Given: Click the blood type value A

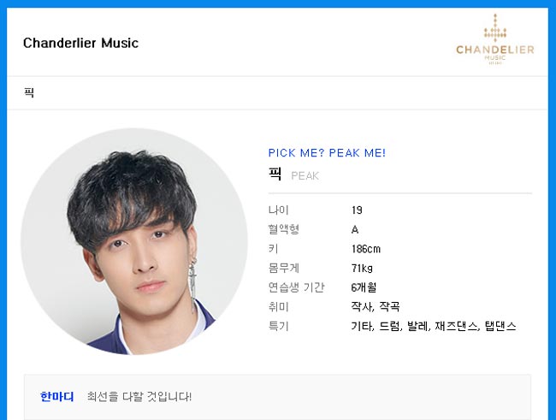Looking at the screenshot, I should click(355, 230).
